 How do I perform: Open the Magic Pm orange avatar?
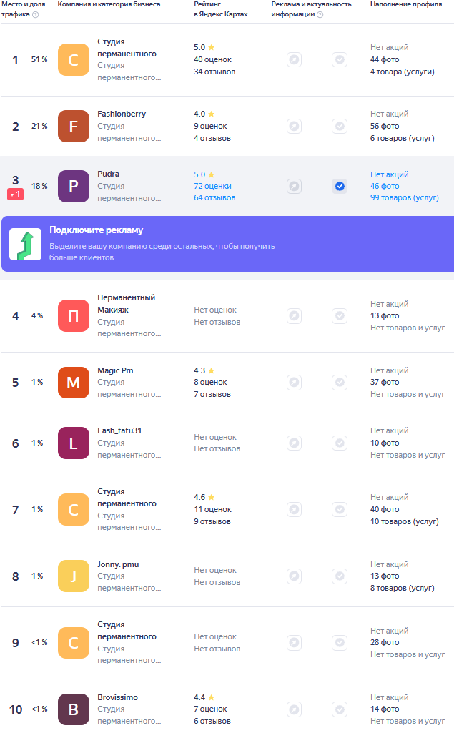pyautogui.click(x=74, y=383)
